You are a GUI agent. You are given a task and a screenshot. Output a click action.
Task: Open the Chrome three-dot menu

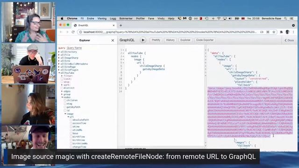[293, 32]
